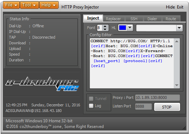Viewport: 189px width, 134px height.
Task: Decrease font size with down arrow
Action: tap(105, 29)
